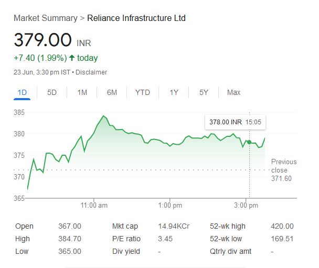
Task: Click the green data point marker on chart
Action: click(249, 142)
